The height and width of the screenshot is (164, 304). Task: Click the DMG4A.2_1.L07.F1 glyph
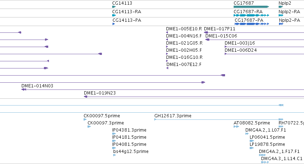pos(247,134)
